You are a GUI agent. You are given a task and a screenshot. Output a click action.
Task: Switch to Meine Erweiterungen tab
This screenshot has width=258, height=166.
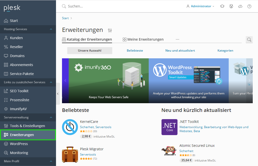[143, 39]
